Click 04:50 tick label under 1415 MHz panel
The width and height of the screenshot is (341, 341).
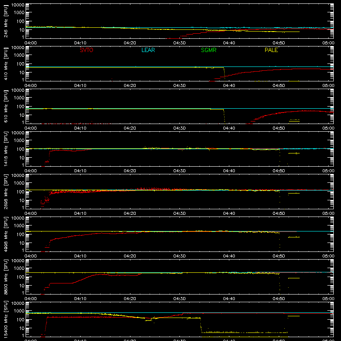click(x=279, y=171)
